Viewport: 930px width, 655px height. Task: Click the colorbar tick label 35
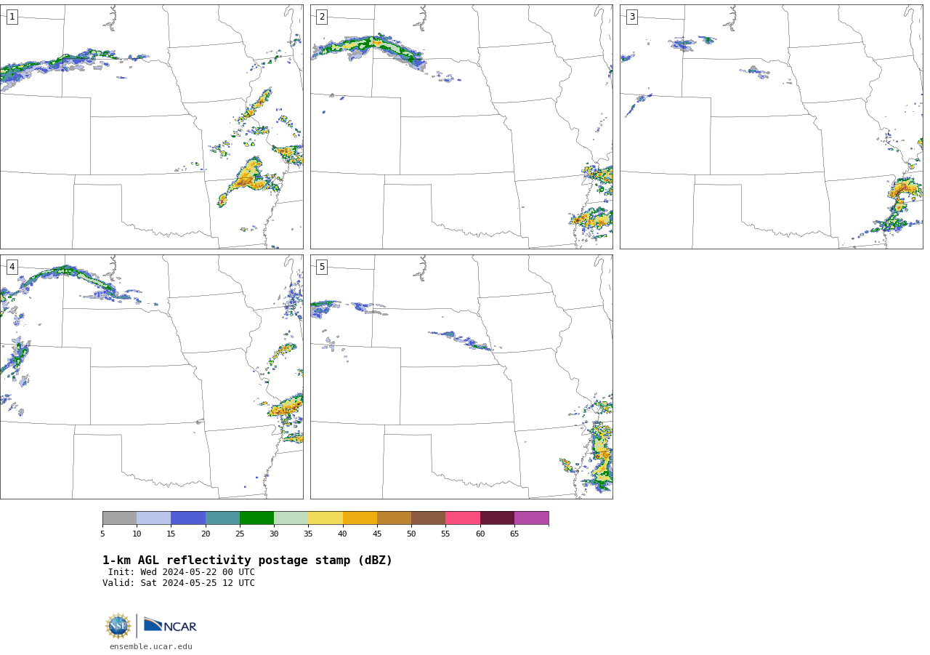(308, 534)
